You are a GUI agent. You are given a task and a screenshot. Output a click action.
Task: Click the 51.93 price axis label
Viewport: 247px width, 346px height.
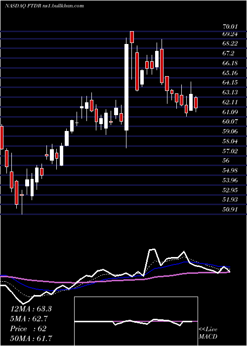click(230, 200)
